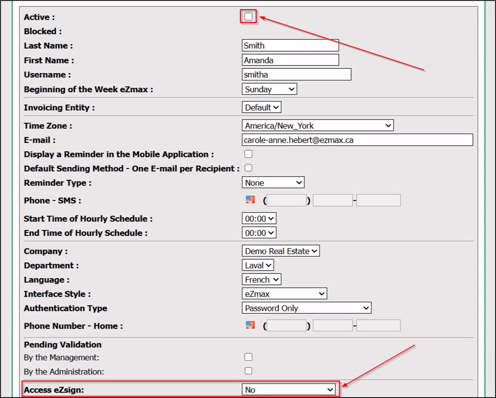Open the Reminder Type dropdown
Viewport: 496px width, 398px height.
coord(273,182)
